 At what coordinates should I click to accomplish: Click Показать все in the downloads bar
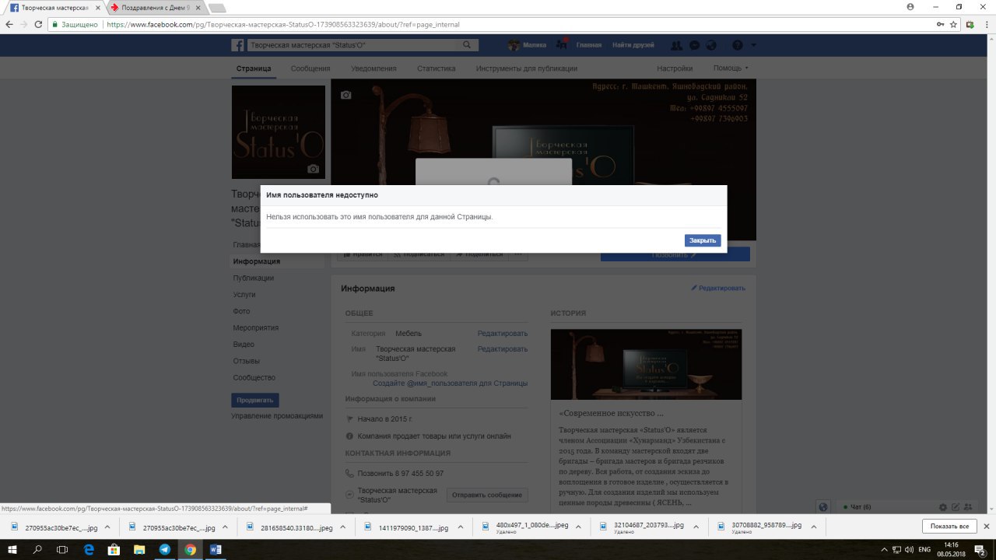(x=949, y=527)
